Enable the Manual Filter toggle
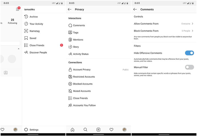Viewport: 197px width, 136px height. [x=190, y=67]
